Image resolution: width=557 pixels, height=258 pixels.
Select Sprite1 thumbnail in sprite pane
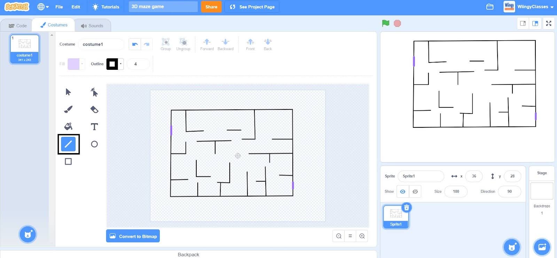(396, 217)
